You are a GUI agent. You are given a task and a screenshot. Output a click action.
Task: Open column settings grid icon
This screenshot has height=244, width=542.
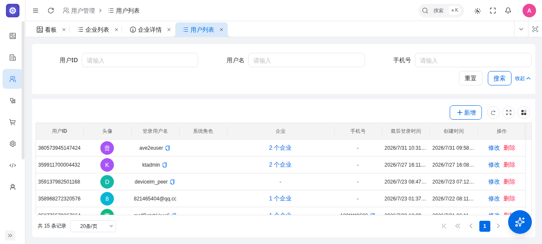(524, 112)
